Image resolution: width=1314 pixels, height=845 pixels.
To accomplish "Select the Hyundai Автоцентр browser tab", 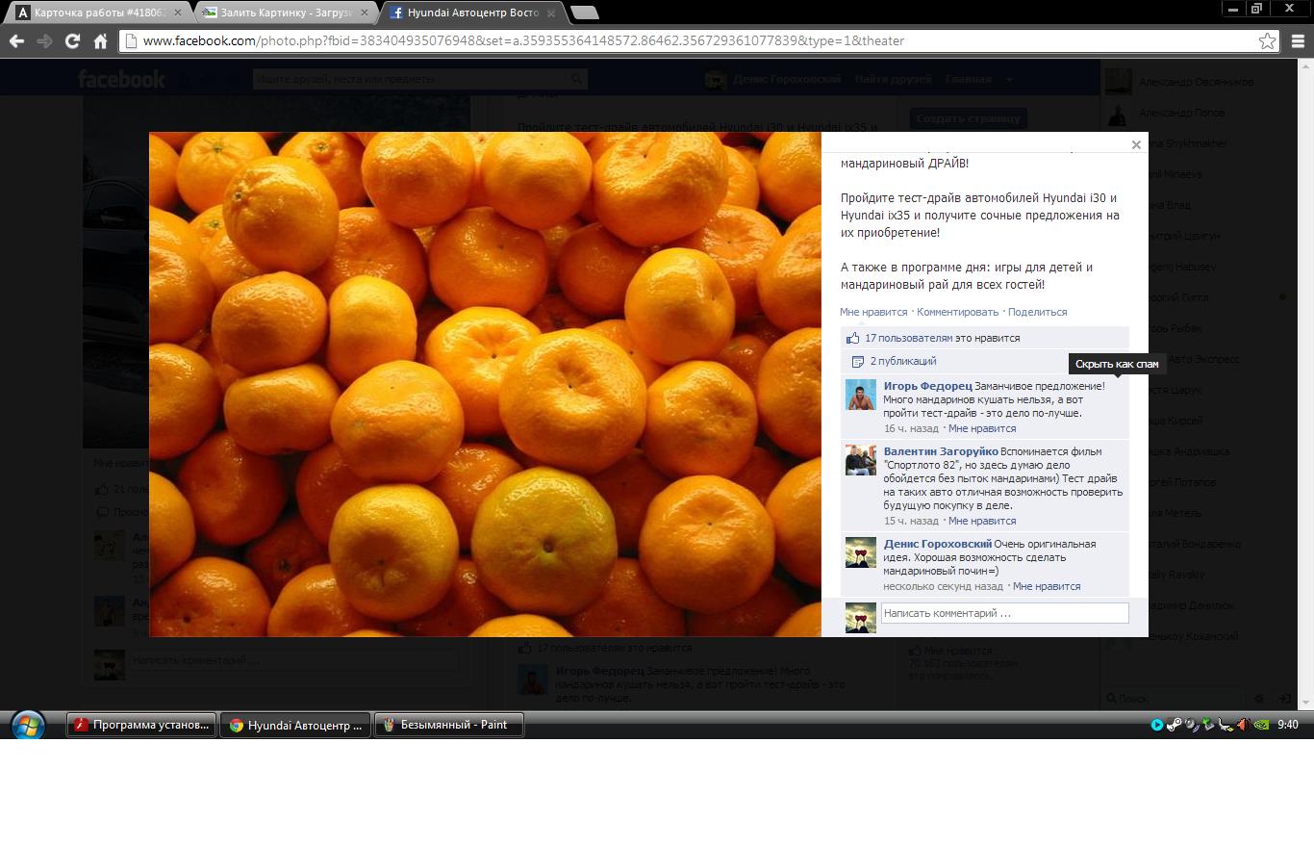I will pyautogui.click(x=472, y=13).
